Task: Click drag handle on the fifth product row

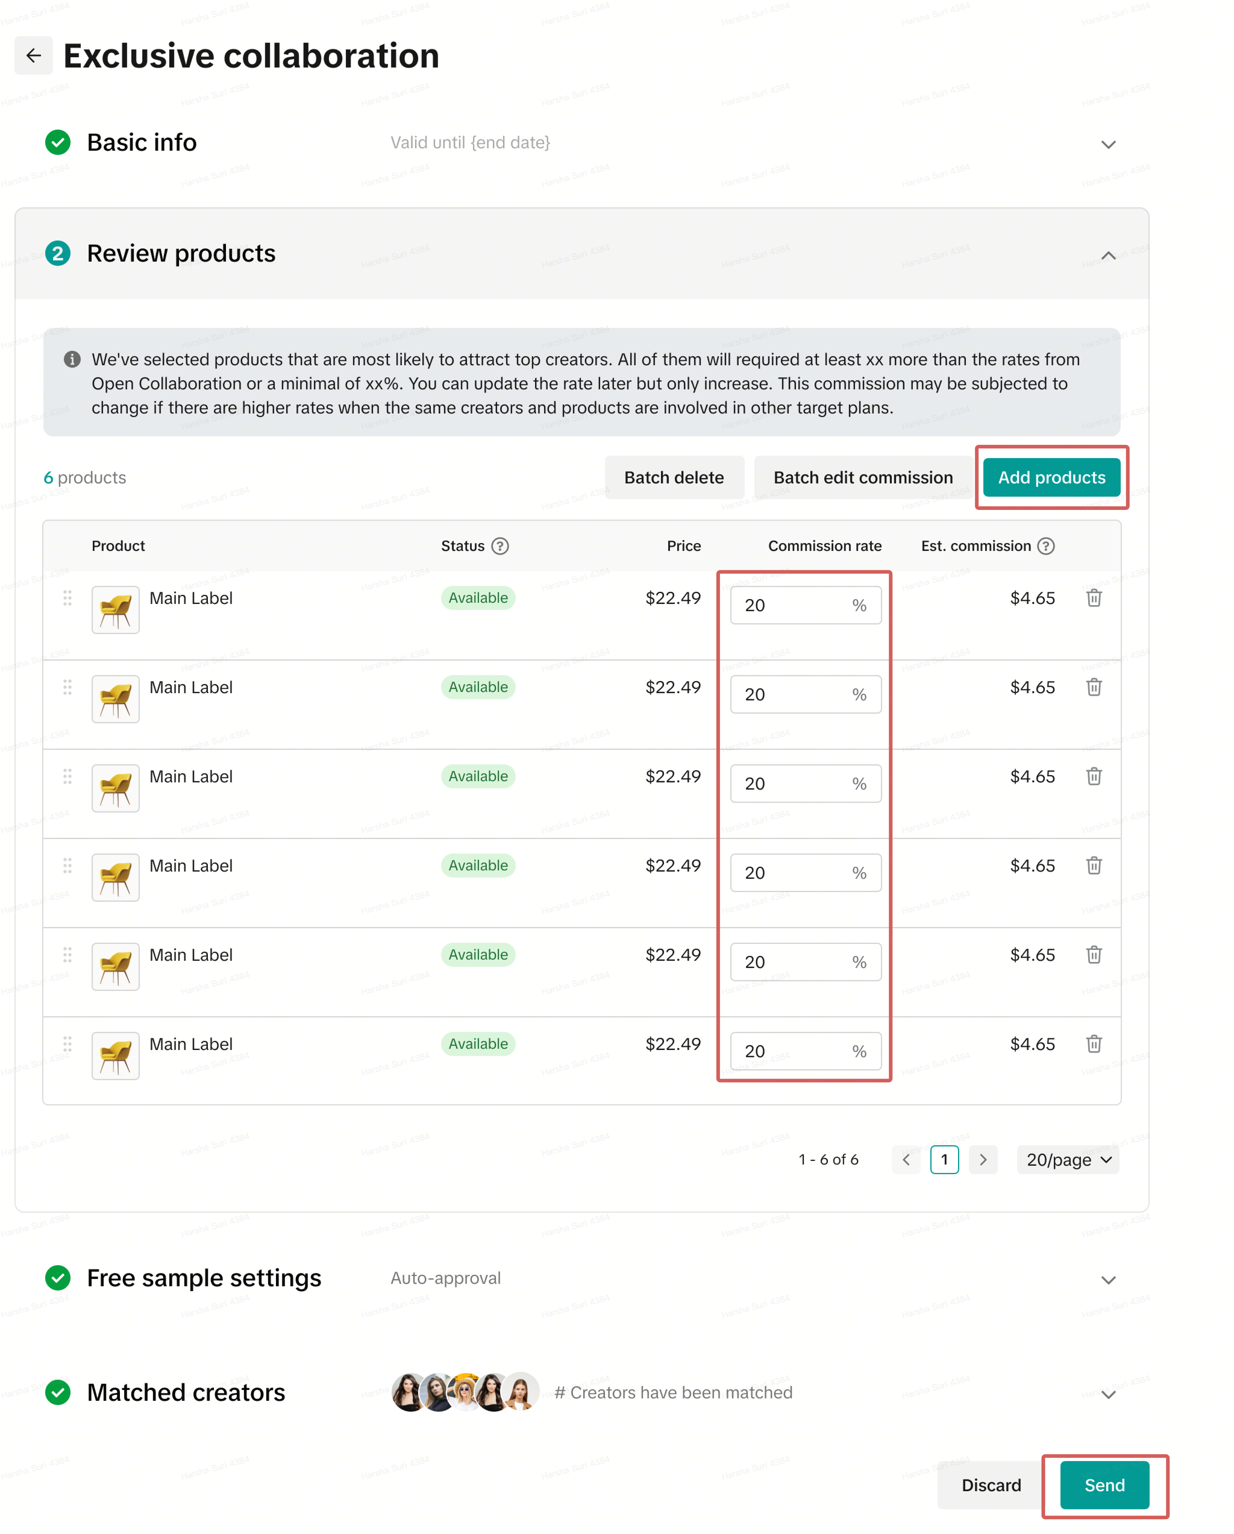Action: pyautogui.click(x=67, y=954)
